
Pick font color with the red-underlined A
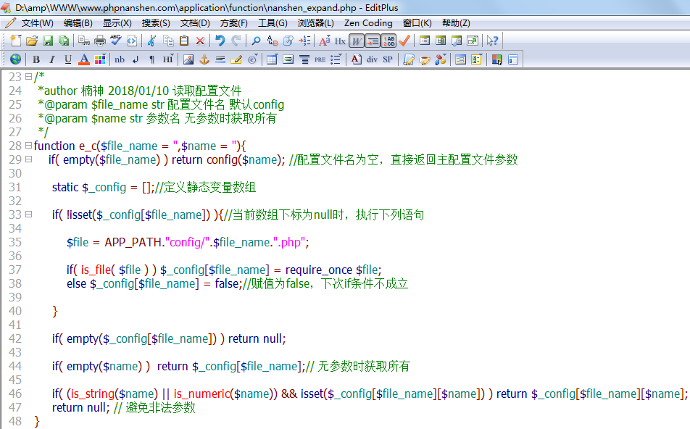point(84,59)
